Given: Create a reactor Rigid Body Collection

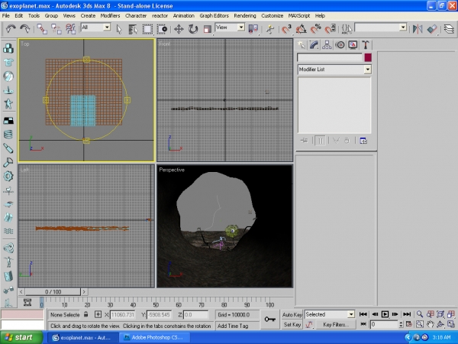Looking at the screenshot, I should 8,48.
